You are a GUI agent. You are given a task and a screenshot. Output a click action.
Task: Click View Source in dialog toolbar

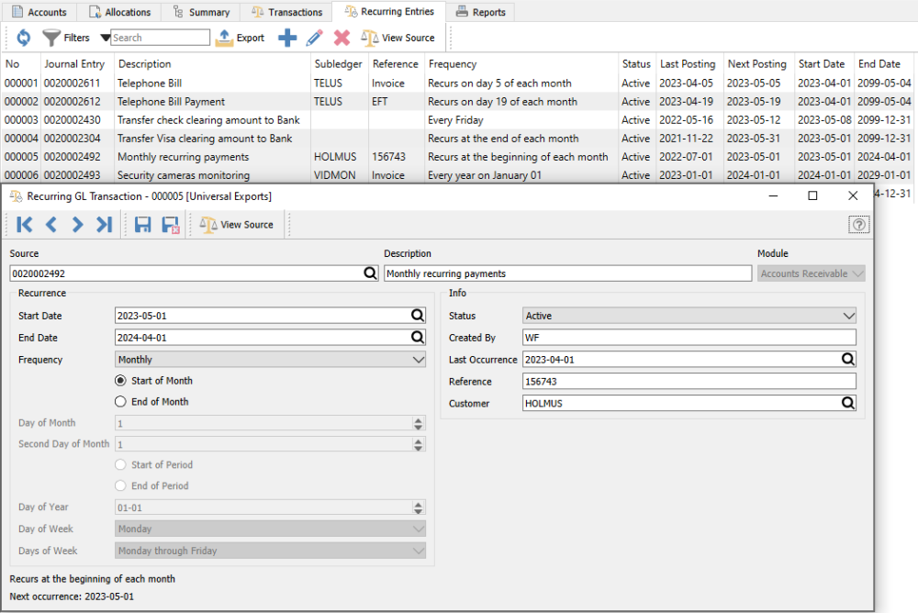(x=237, y=225)
